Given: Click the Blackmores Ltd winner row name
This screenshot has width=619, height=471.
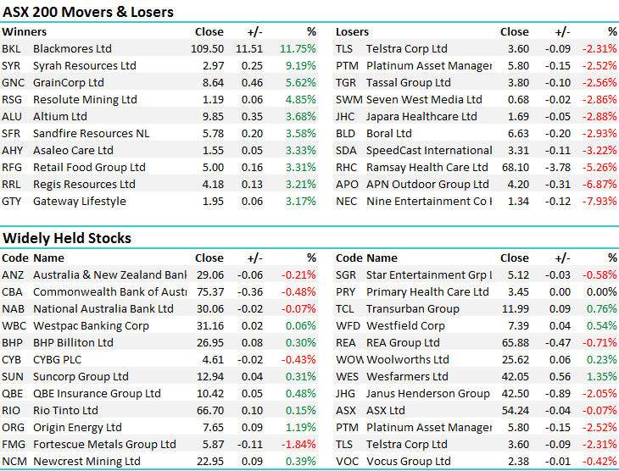Looking at the screenshot, I should [x=72, y=49].
